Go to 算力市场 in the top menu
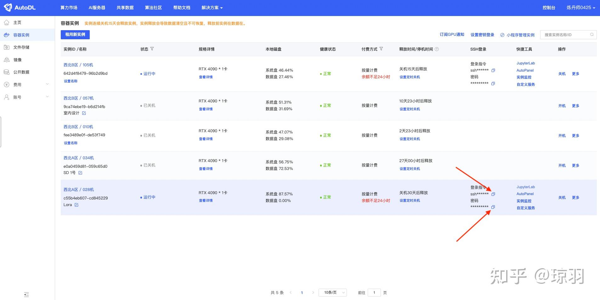The height and width of the screenshot is (300, 600). [x=69, y=8]
